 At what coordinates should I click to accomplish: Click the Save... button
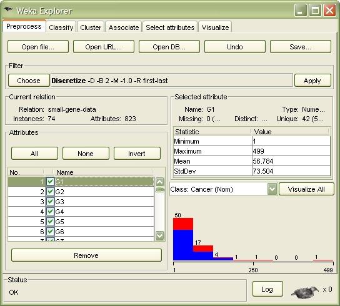301,47
